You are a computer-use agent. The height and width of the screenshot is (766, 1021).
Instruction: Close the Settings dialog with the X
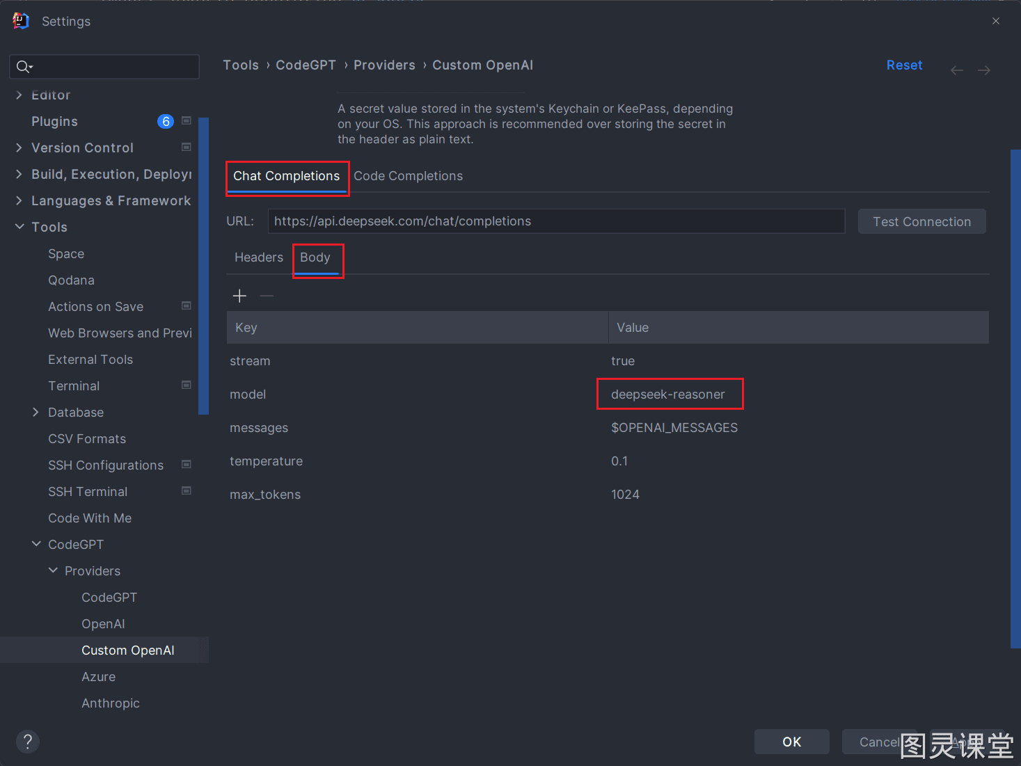996,21
